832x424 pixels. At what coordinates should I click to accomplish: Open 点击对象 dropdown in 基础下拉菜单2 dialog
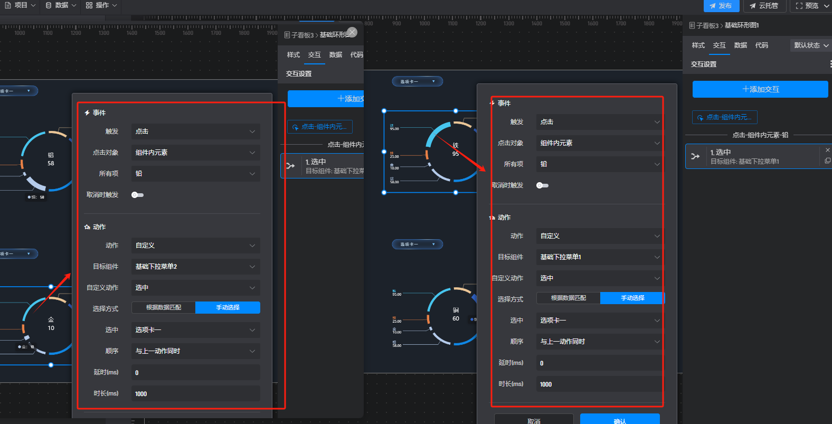(196, 153)
